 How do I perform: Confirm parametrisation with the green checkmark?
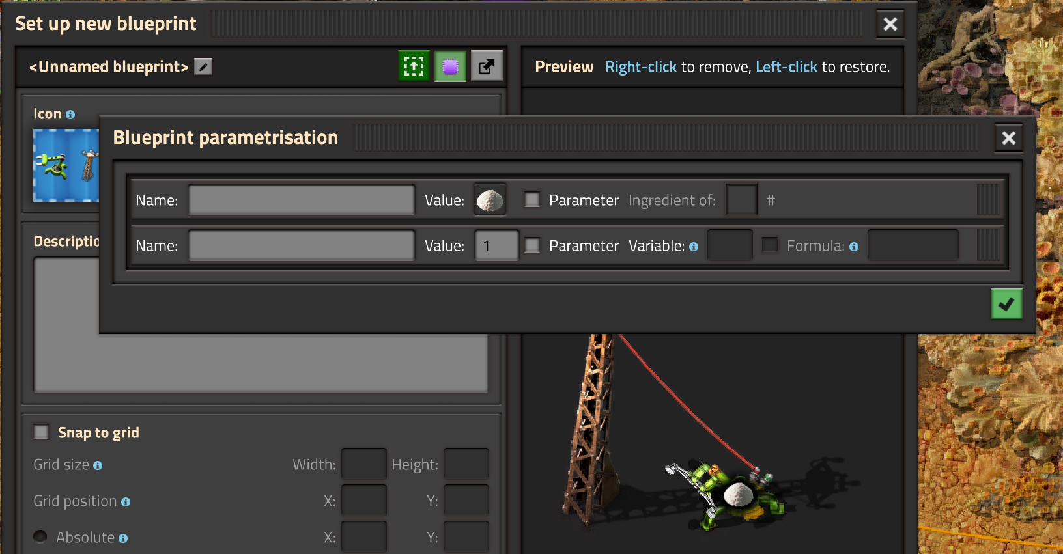(1006, 304)
